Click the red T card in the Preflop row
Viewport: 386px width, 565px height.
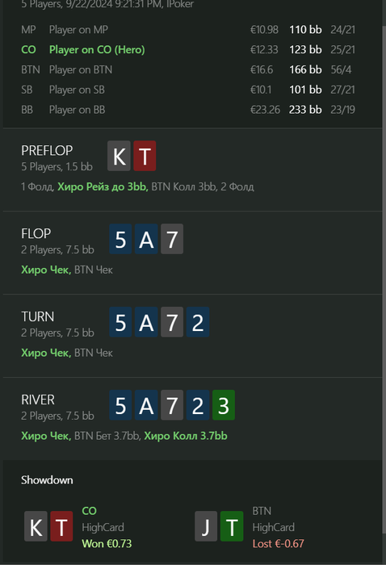(145, 156)
